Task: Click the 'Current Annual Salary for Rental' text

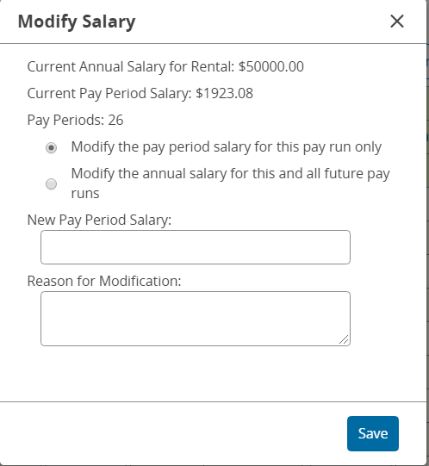Action: 131,66
